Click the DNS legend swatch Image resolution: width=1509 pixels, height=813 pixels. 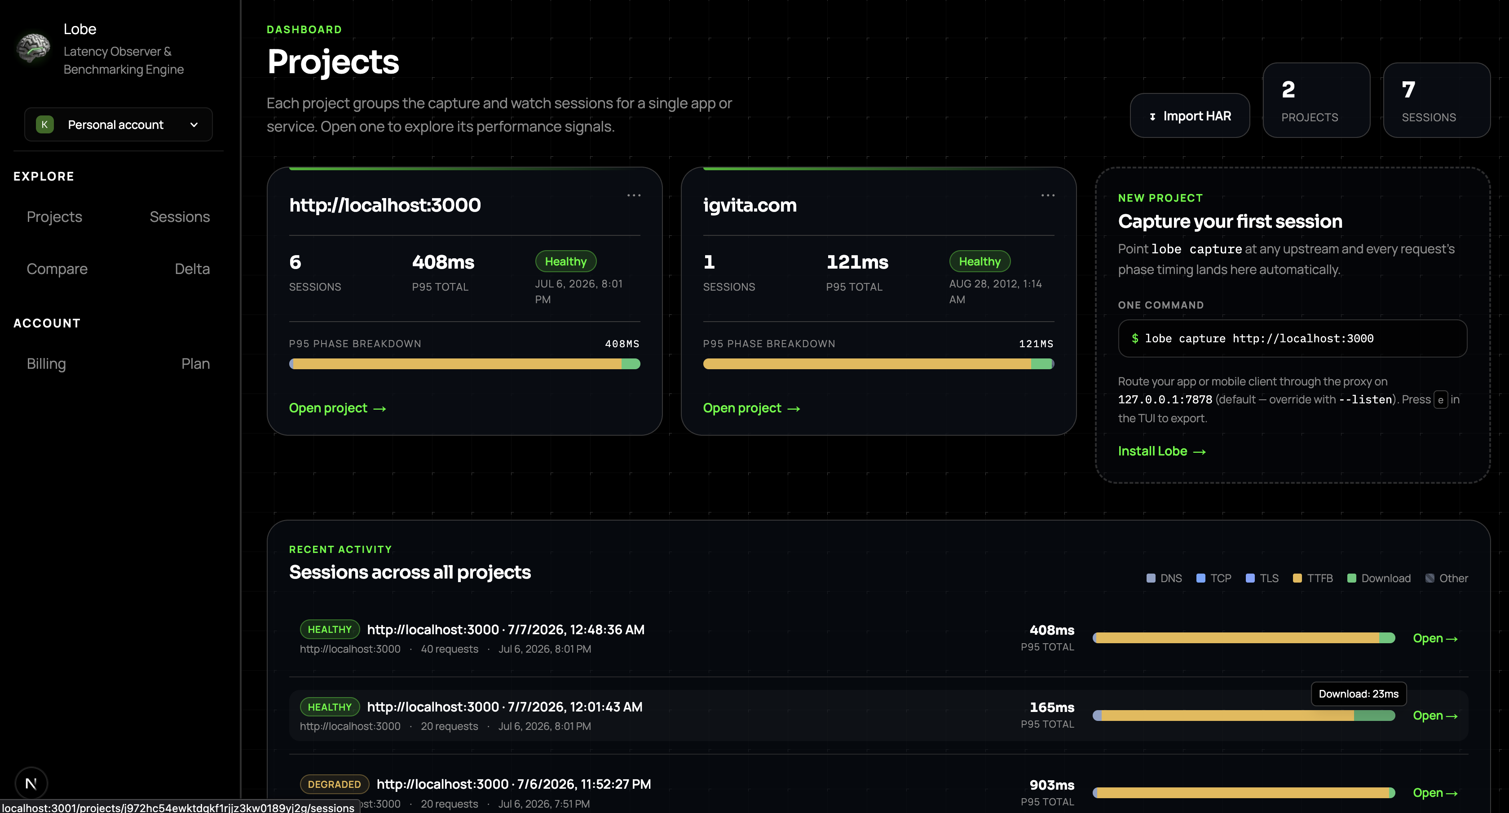[x=1151, y=578]
